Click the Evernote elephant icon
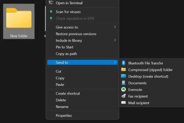Screen dimensions: 184x123 pos(123,90)
